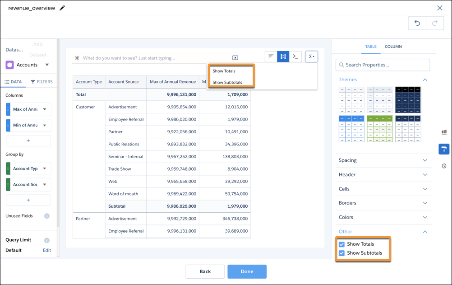Open the chart type icon in right sidebar
This screenshot has width=452, height=285.
click(x=443, y=132)
